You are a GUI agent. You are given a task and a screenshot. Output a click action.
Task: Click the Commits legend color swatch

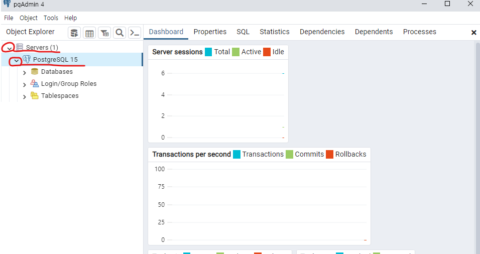tap(289, 154)
